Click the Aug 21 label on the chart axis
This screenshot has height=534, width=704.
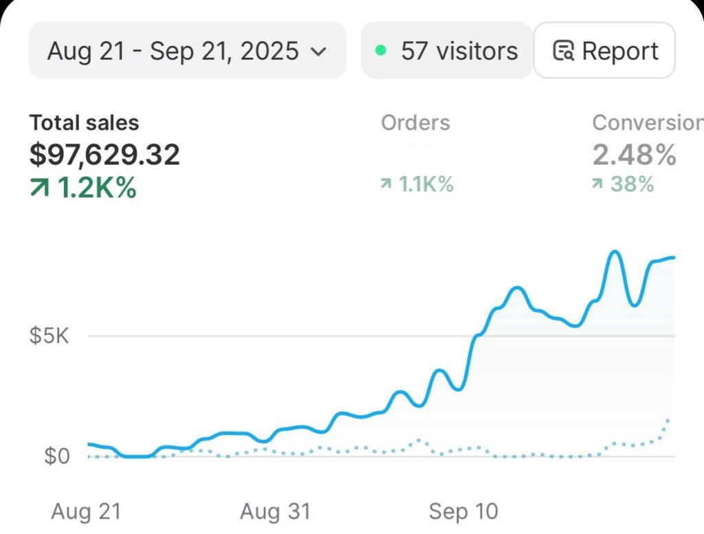(86, 511)
